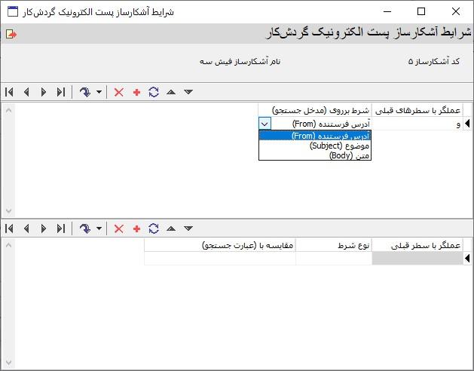Click the exit icon below title bar
Image resolution: width=474 pixels, height=371 pixels.
click(11, 34)
